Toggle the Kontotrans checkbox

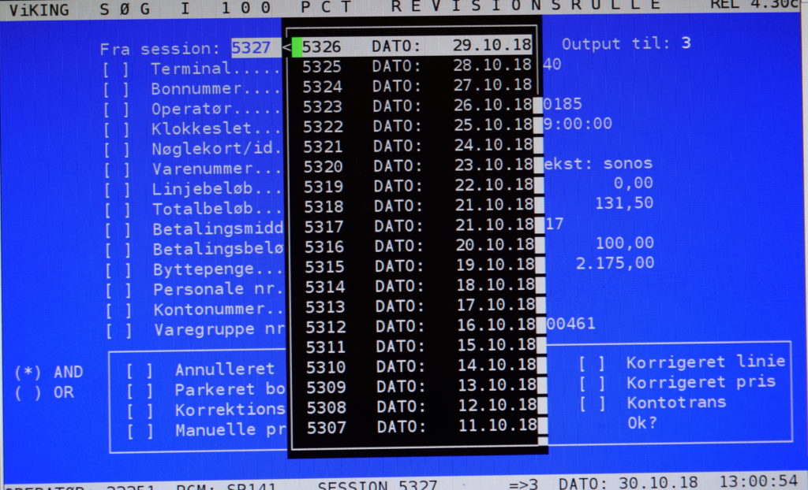(x=592, y=403)
